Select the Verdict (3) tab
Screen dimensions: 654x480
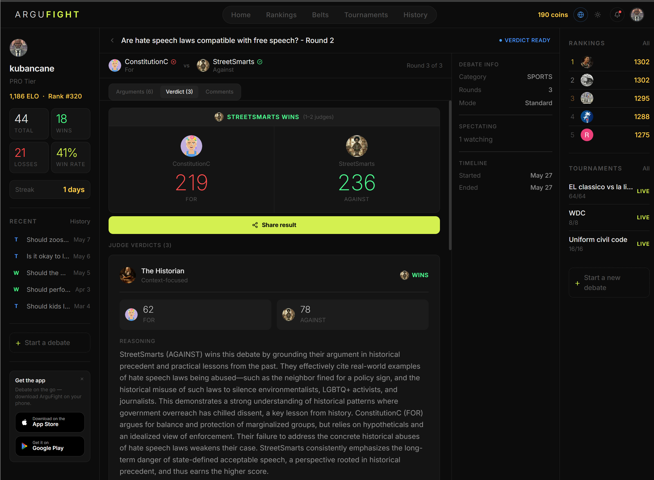tap(179, 92)
